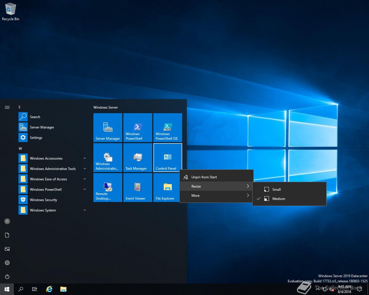Choose Unpin from Start
The height and width of the screenshot is (295, 369).
pos(216,177)
